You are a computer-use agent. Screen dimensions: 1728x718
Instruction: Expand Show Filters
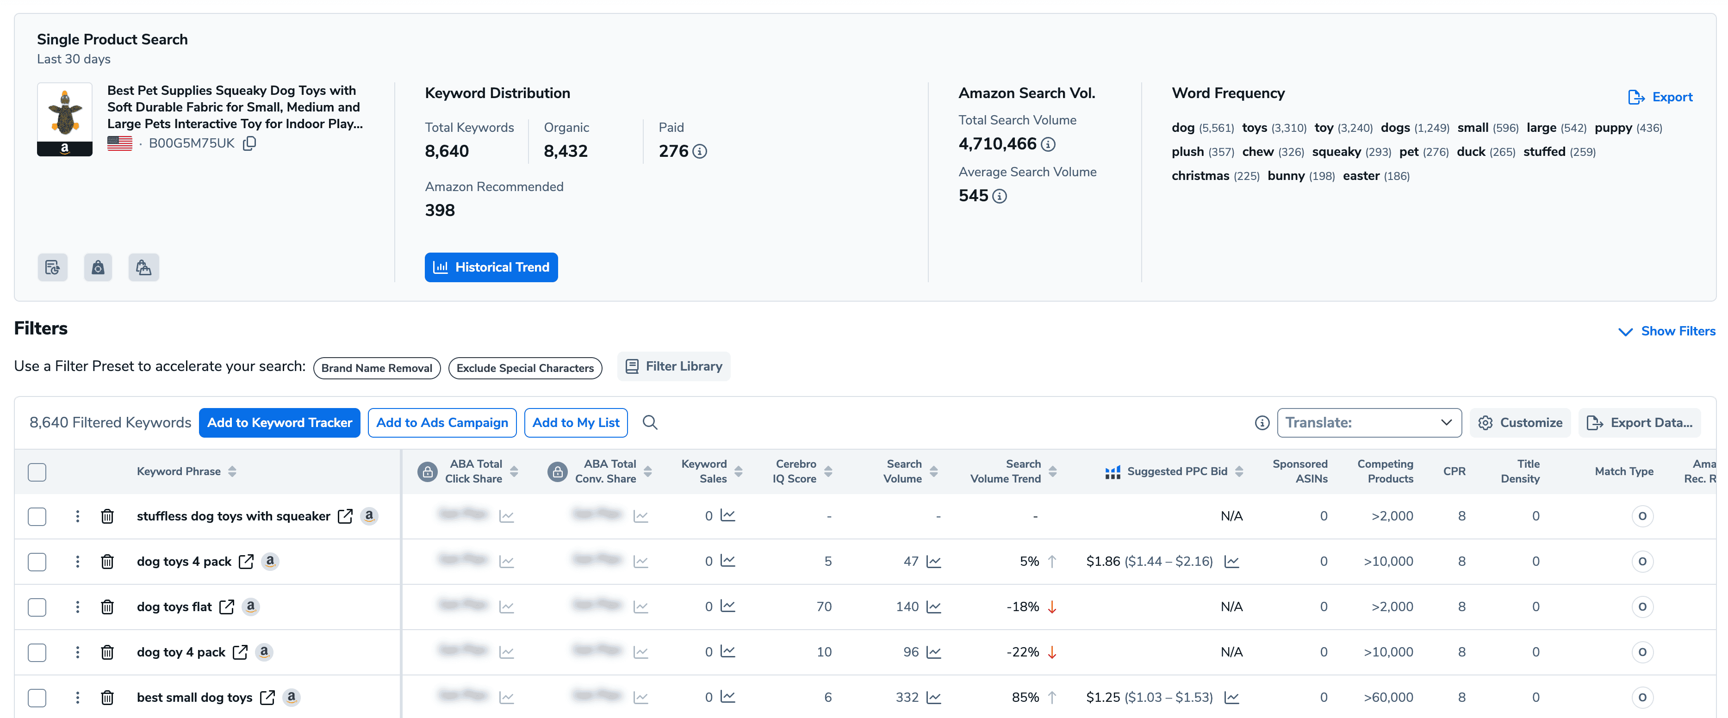1667,331
